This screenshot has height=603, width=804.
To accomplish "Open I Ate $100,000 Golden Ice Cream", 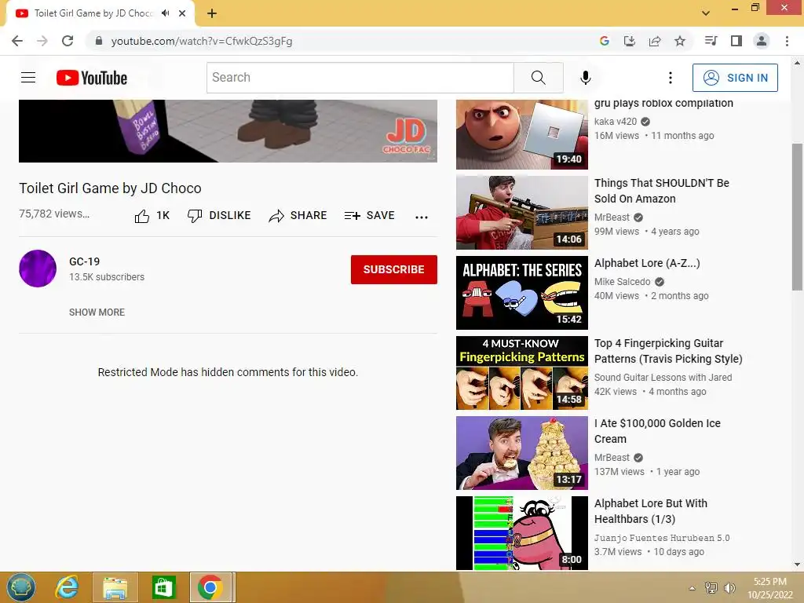I will coord(657,431).
